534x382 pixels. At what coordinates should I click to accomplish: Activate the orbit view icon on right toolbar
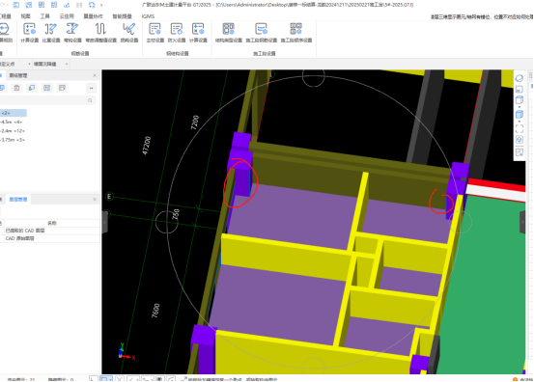click(519, 78)
